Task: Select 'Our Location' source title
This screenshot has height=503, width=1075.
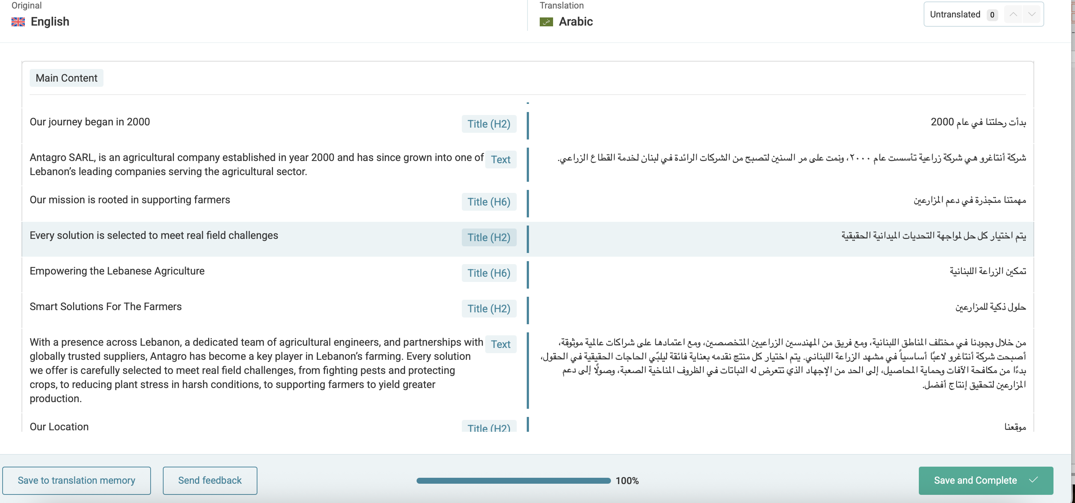Action: point(59,427)
